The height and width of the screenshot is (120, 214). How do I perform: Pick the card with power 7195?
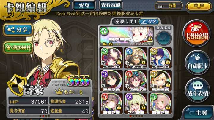136,103
